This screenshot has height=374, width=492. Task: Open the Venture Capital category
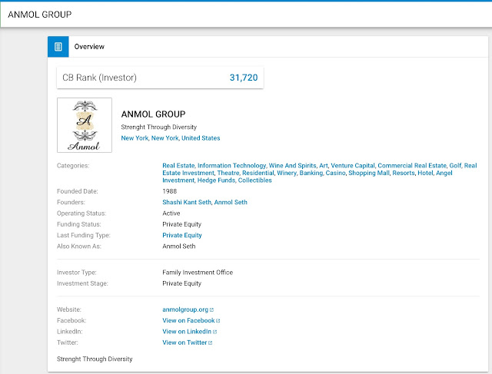pos(353,166)
